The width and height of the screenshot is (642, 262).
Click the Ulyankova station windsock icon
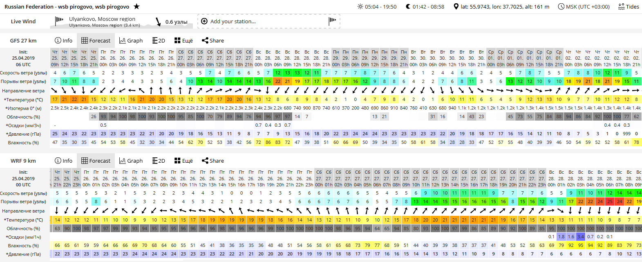click(60, 19)
